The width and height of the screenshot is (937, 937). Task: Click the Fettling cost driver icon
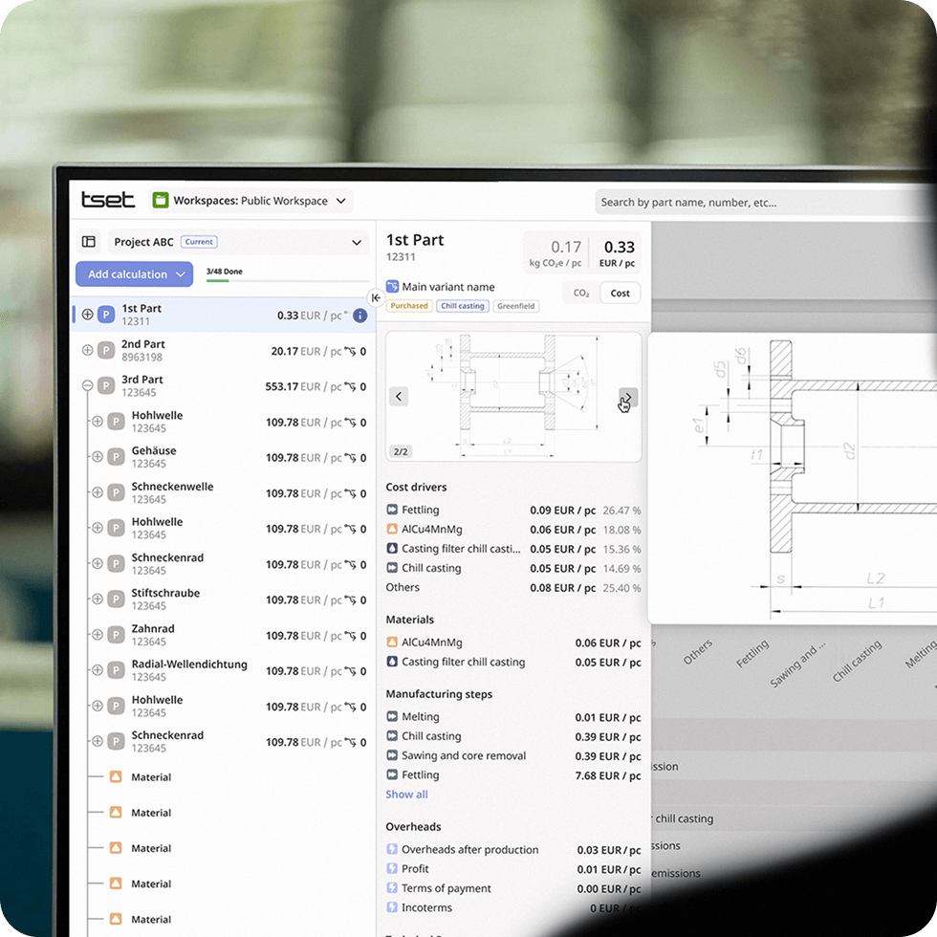[392, 510]
